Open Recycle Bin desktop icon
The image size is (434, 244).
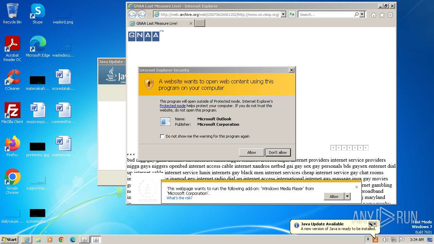pyautogui.click(x=12, y=14)
